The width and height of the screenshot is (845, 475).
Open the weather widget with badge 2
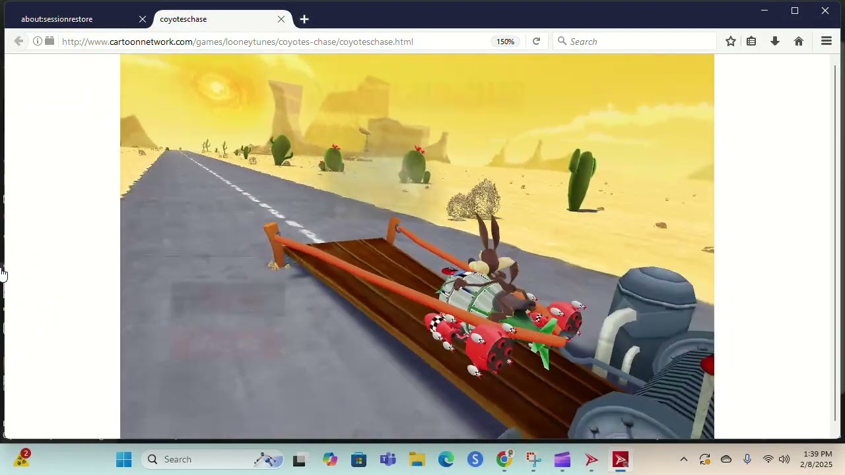pyautogui.click(x=22, y=459)
